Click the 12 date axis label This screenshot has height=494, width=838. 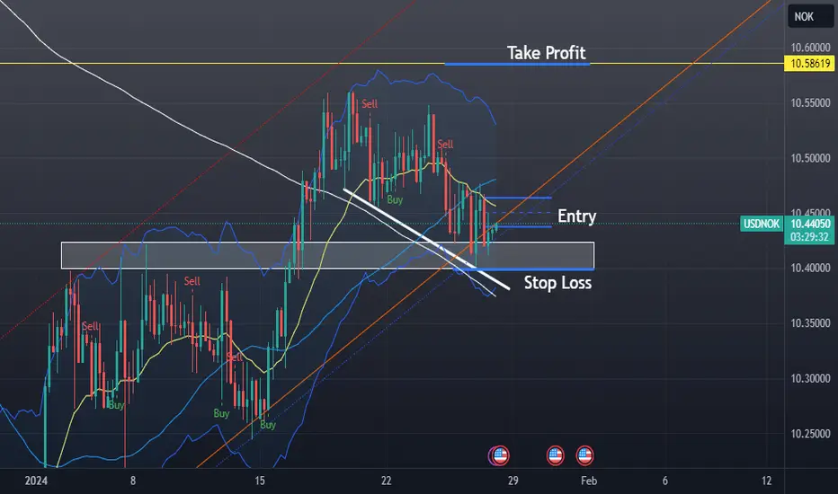[x=766, y=481]
